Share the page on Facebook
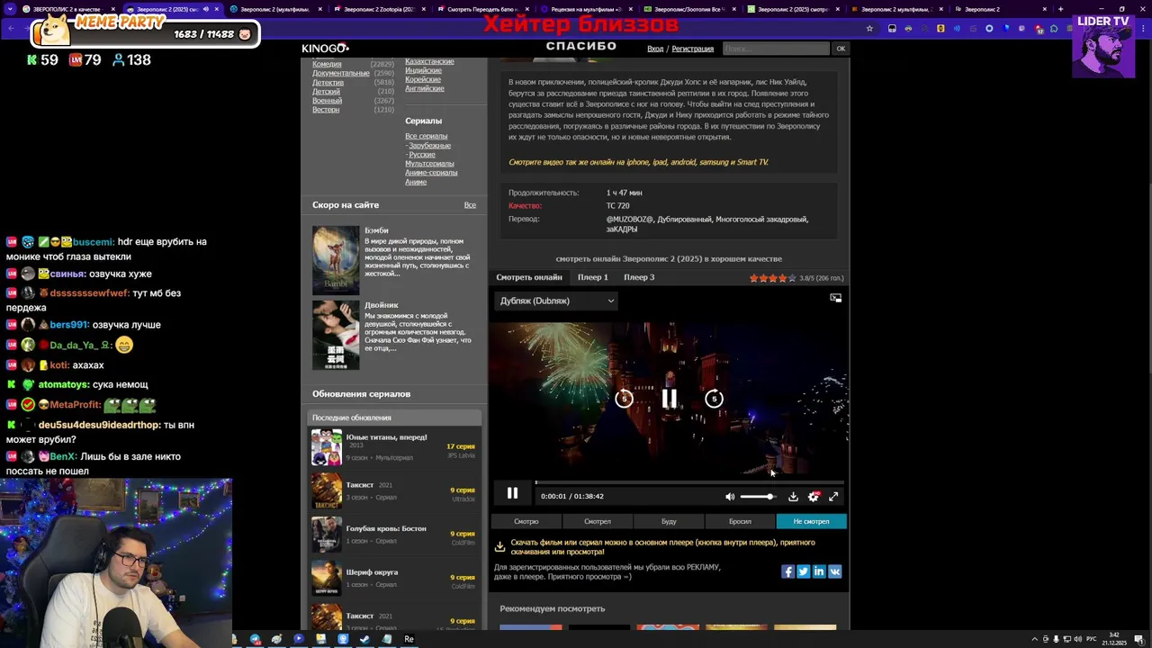Screen dimensions: 1152x648 [x=787, y=571]
